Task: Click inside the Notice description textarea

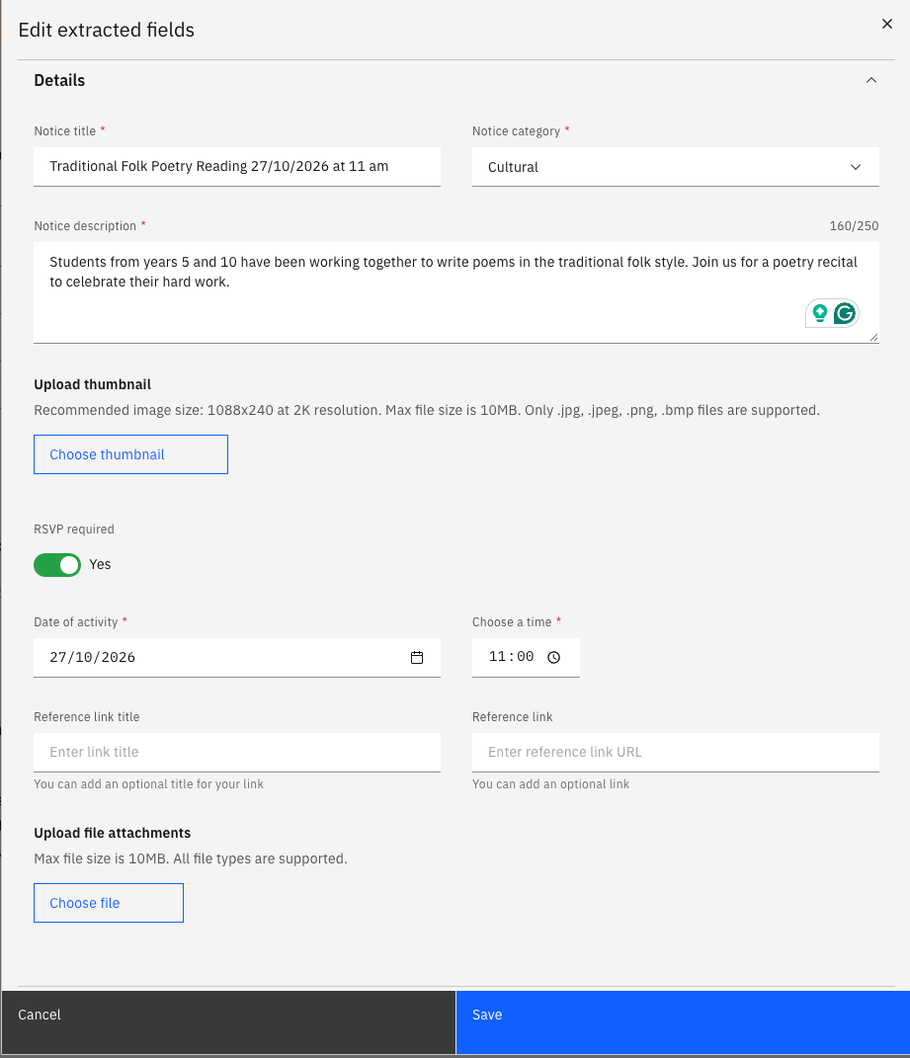Action: point(456,292)
